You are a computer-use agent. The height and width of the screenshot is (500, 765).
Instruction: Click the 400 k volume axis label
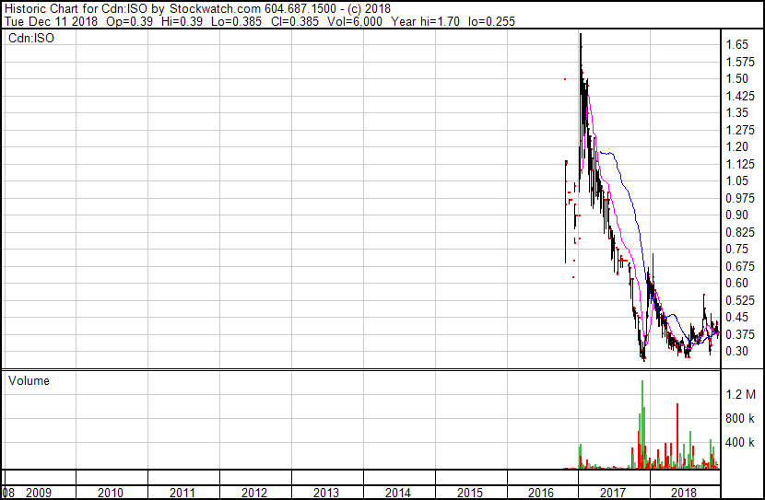coord(739,442)
